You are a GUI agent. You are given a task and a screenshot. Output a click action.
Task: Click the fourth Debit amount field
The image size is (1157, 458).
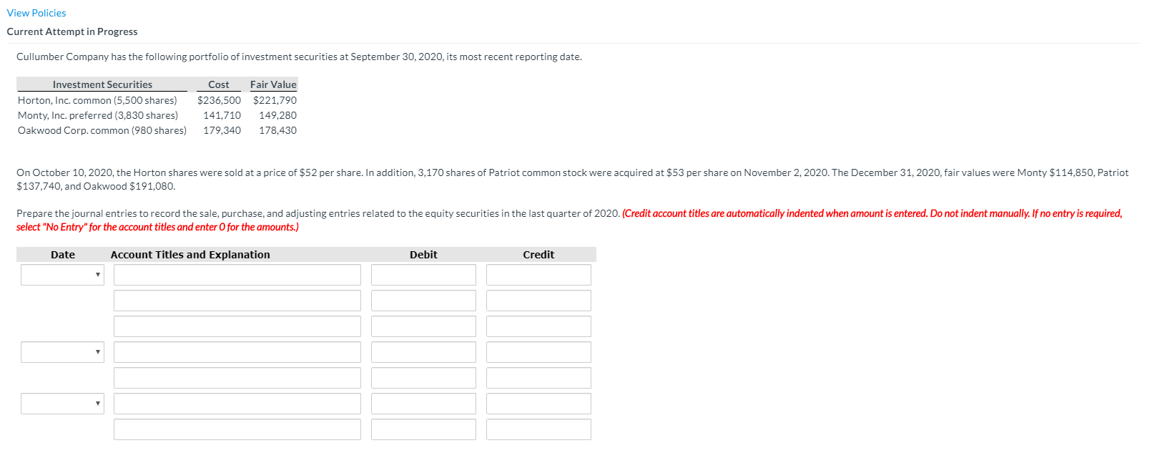pos(423,351)
